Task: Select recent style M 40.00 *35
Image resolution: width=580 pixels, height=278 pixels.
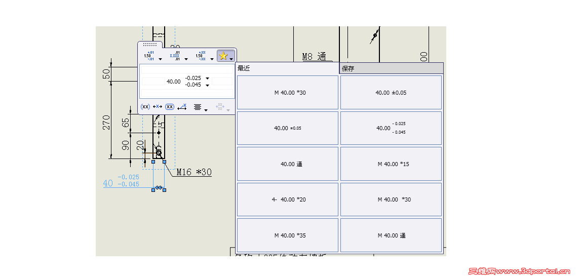Action: (288, 235)
